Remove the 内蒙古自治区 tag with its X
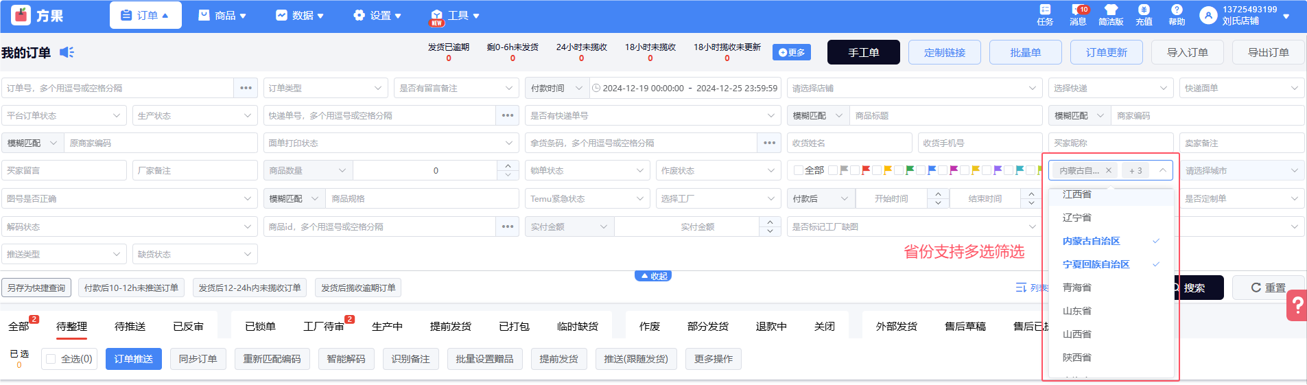Image resolution: width=1307 pixels, height=385 pixels. 1108,170
